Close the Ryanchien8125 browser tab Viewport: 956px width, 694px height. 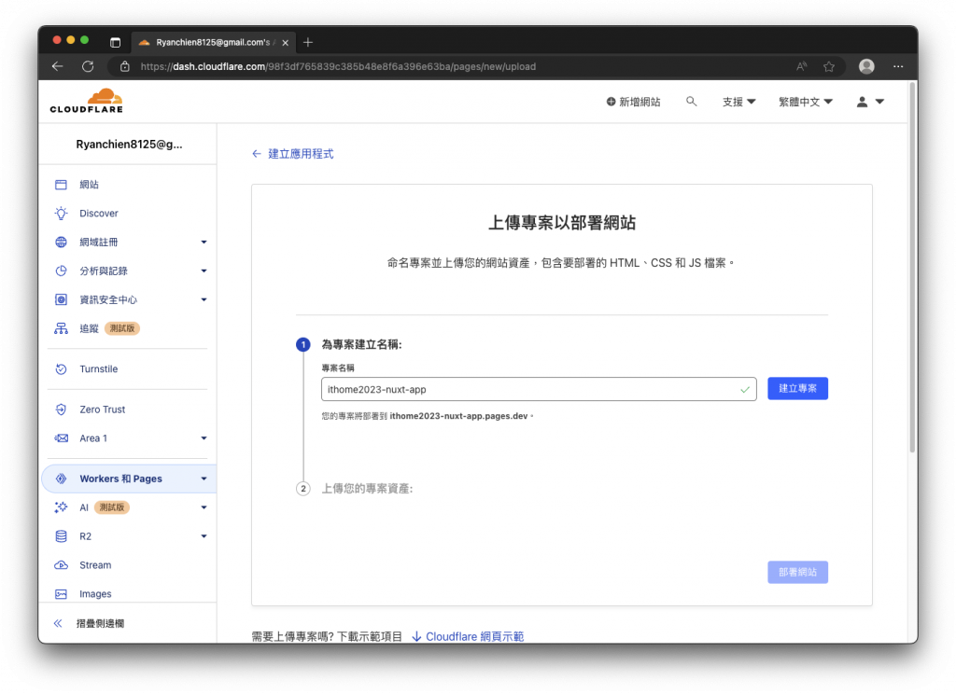(286, 43)
